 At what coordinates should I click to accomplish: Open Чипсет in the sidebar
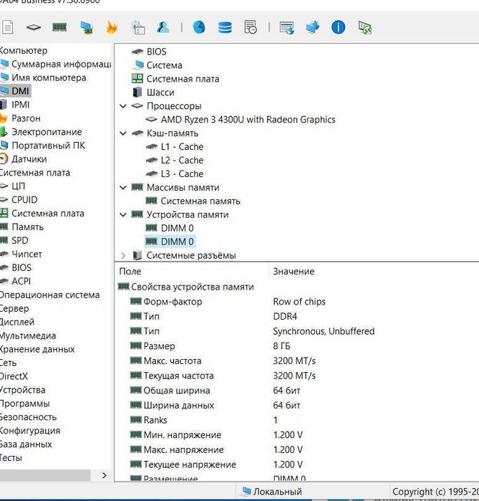pyautogui.click(x=26, y=254)
